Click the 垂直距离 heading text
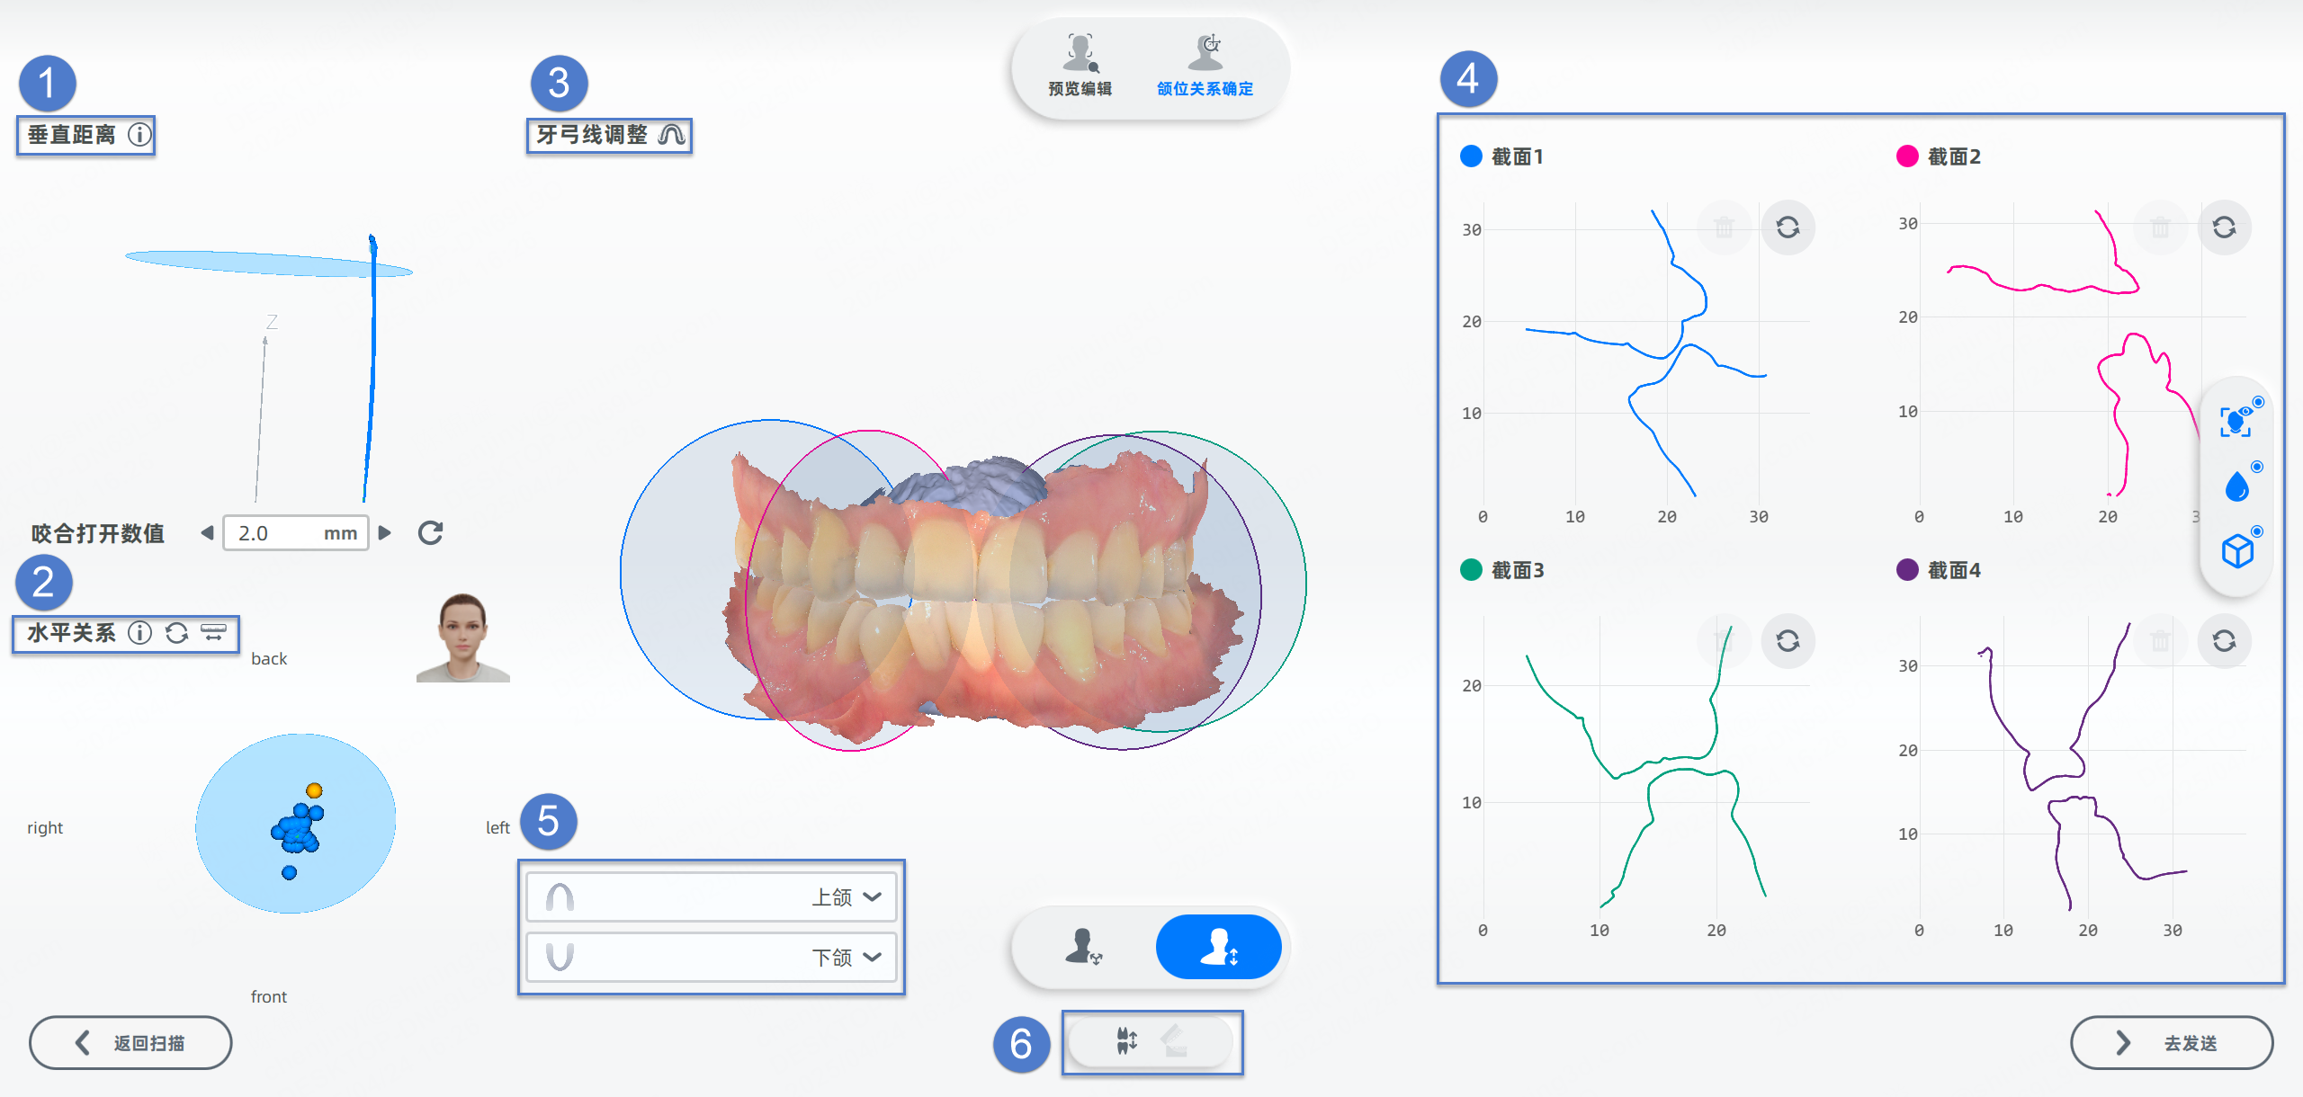Screen dimensions: 2303x1097 coord(72,135)
